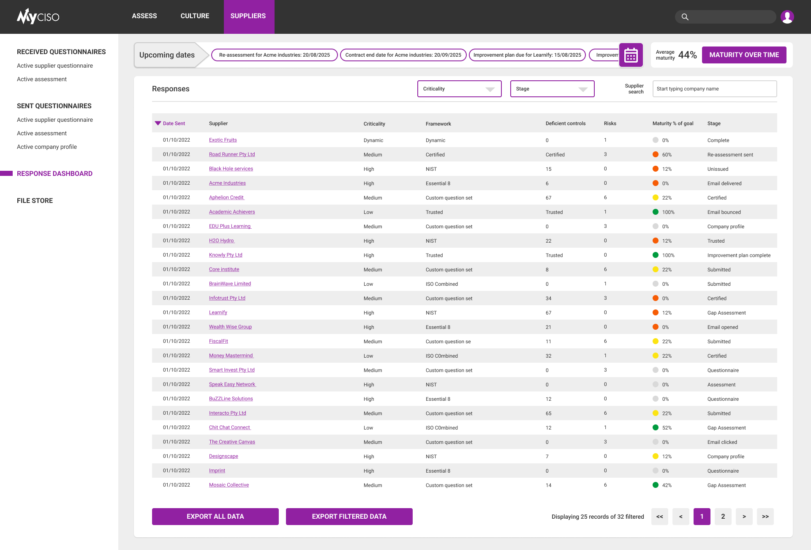Image resolution: width=811 pixels, height=550 pixels.
Task: Switch to the Assess tab
Action: [x=144, y=16]
